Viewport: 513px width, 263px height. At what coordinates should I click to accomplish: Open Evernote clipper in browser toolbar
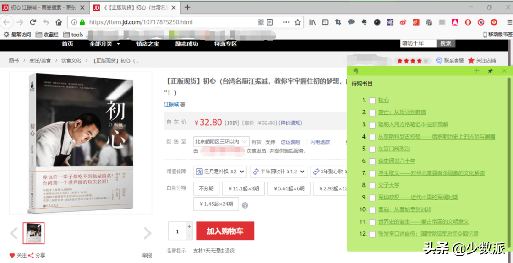(x=364, y=22)
